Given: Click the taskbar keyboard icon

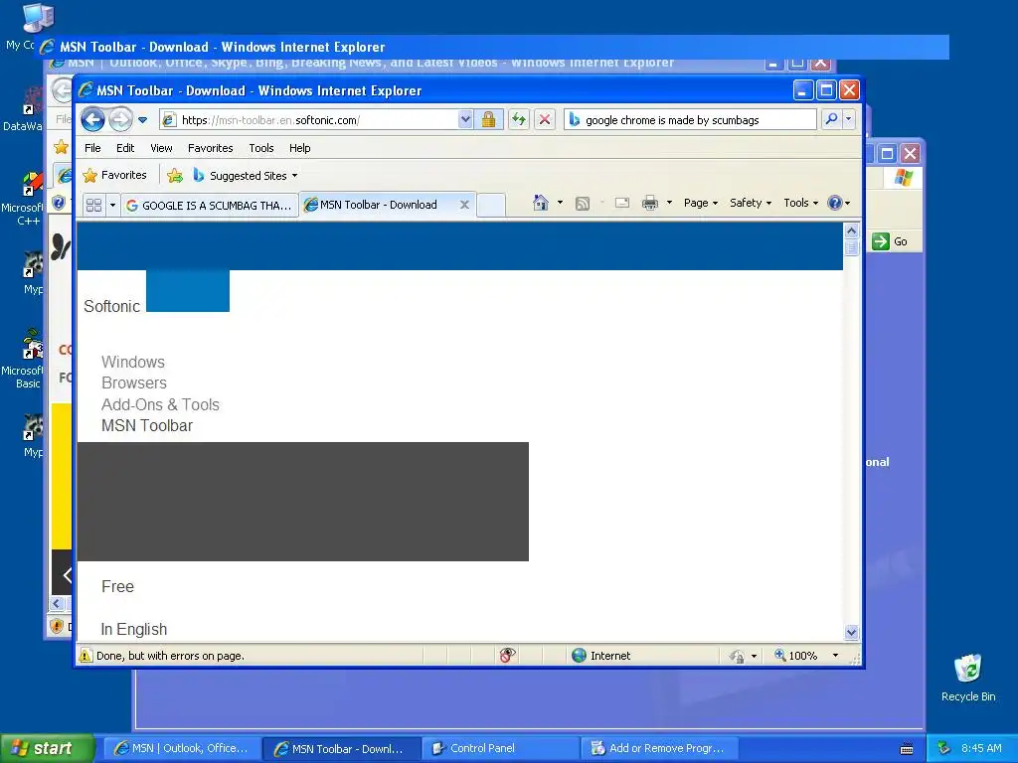Looking at the screenshot, I should [x=907, y=749].
